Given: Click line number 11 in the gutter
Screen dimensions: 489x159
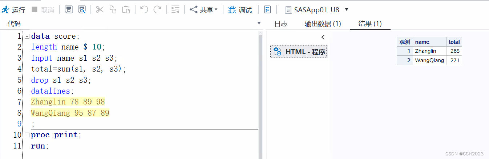Looking at the screenshot, I should click(17, 146).
